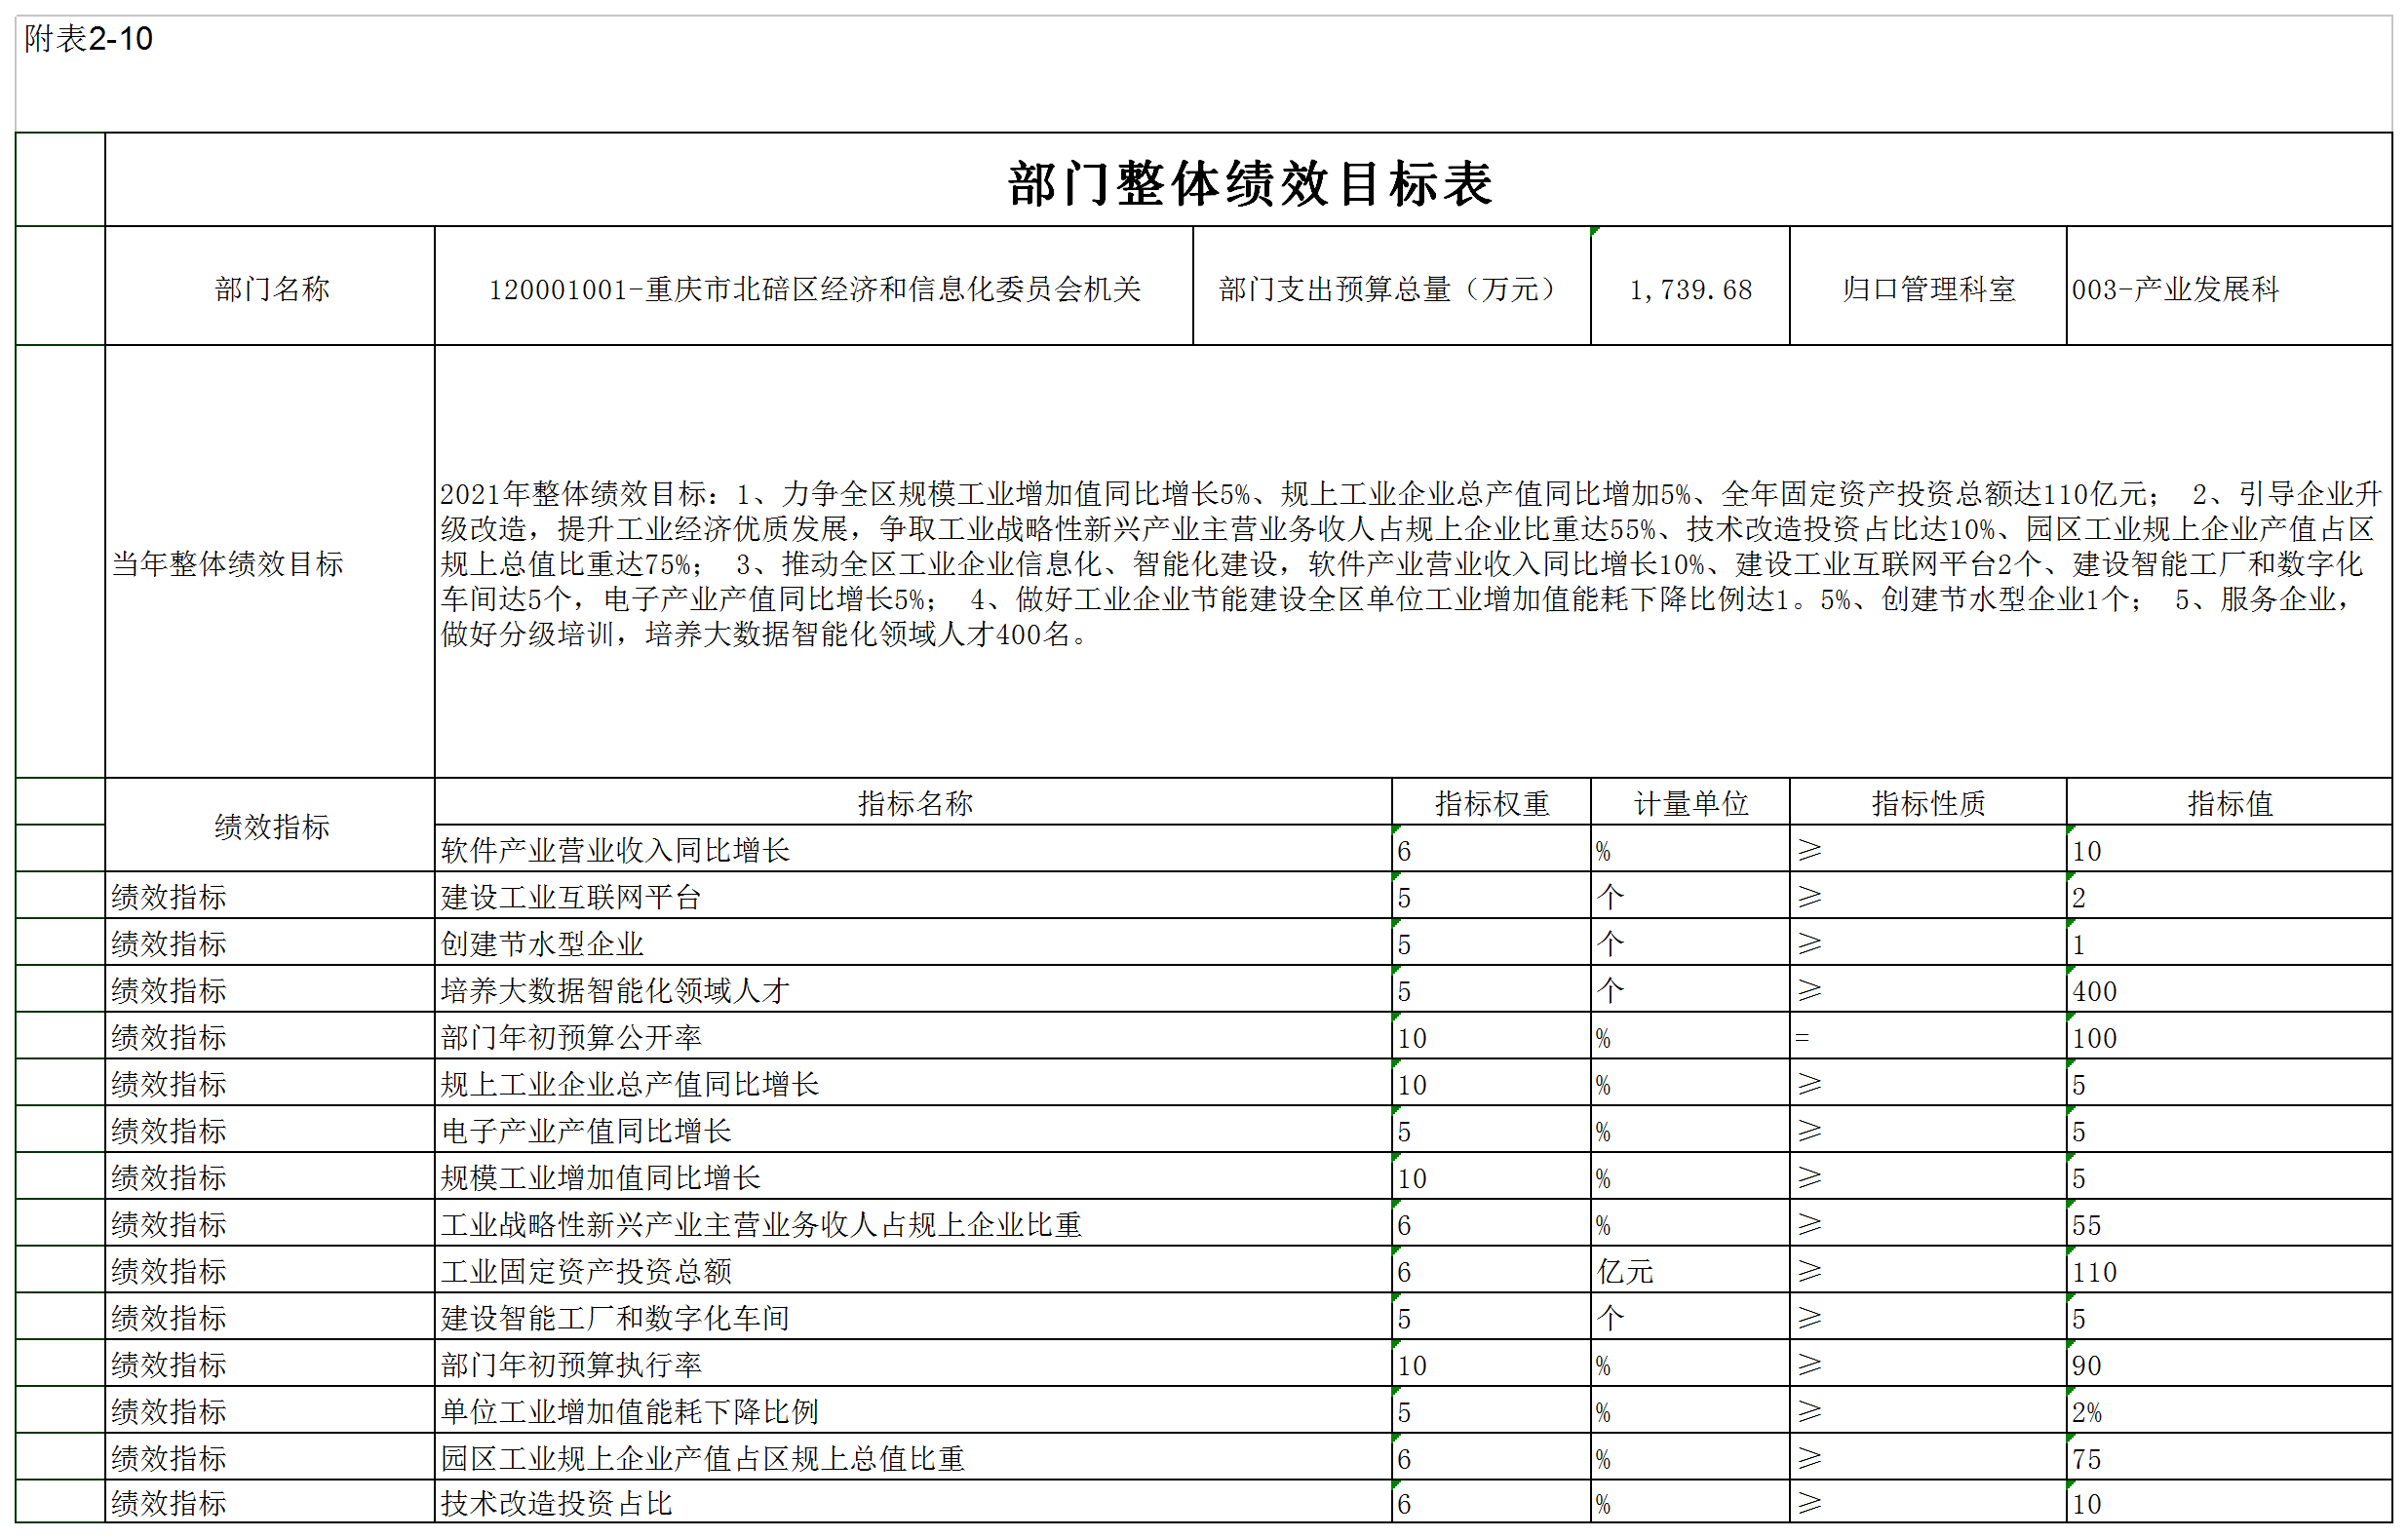
Task: Click value 100 for 部门年初预算公开率
Action: coord(2229,1036)
